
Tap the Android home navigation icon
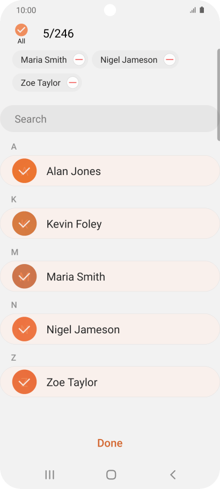[x=111, y=475]
